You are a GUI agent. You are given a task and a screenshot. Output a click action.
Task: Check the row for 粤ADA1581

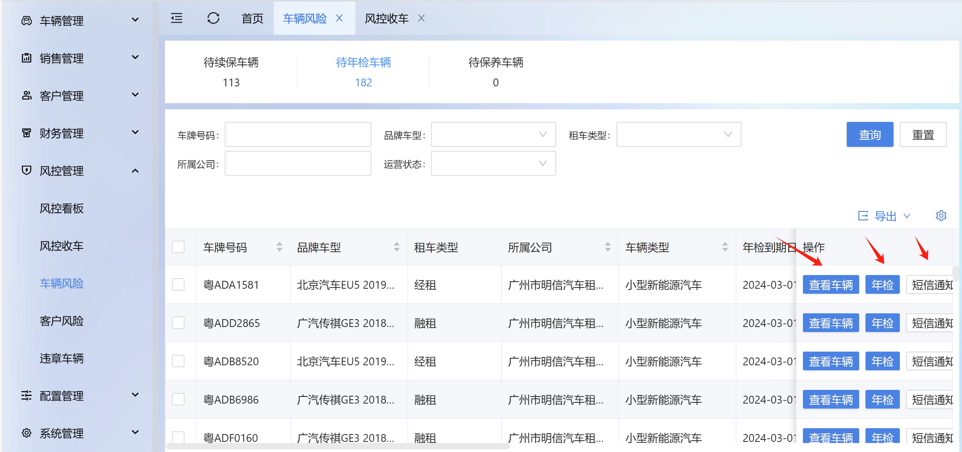(178, 284)
